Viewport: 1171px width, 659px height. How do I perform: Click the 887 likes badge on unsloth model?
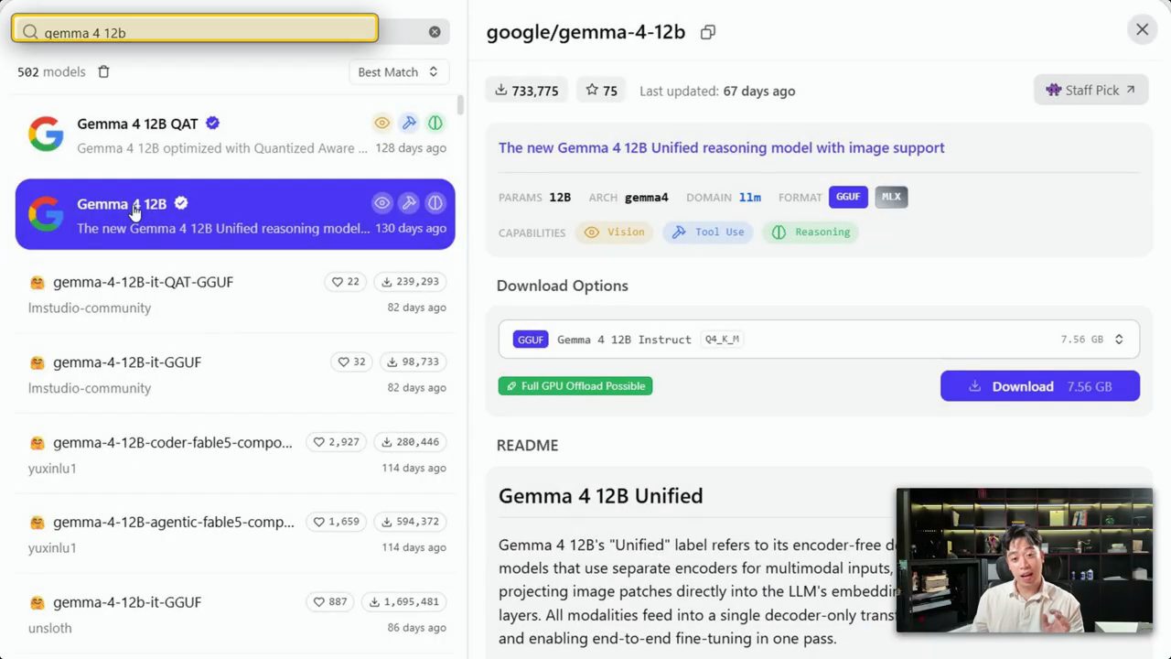(x=330, y=602)
